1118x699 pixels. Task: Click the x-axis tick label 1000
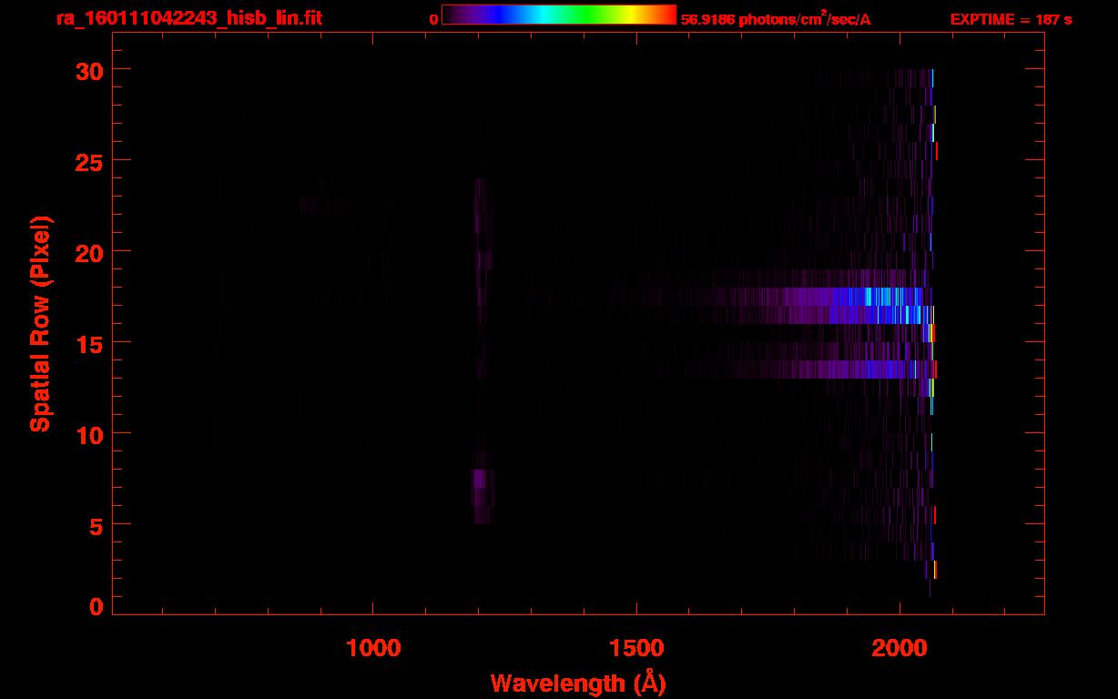tap(373, 647)
